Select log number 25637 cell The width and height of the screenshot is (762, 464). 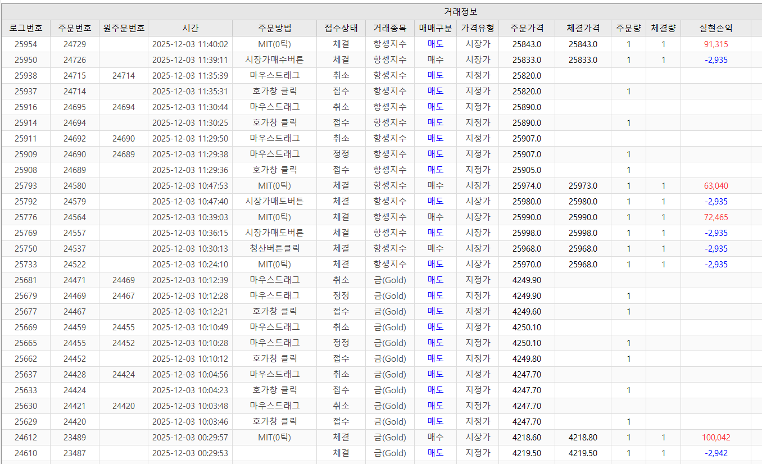click(x=26, y=374)
